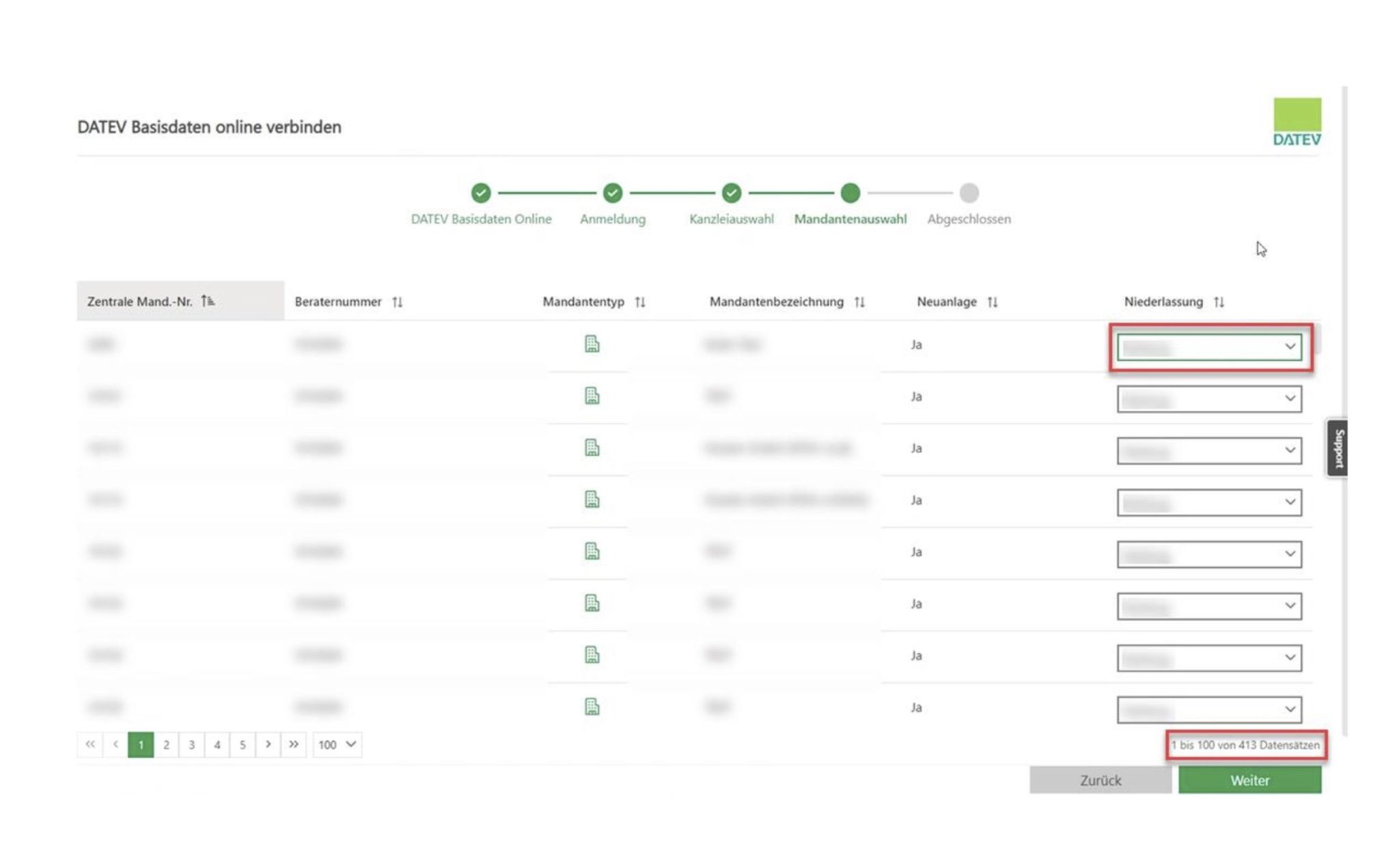1399x863 pixels.
Task: Open Niederlassung dropdown in eighth row
Action: click(1209, 710)
